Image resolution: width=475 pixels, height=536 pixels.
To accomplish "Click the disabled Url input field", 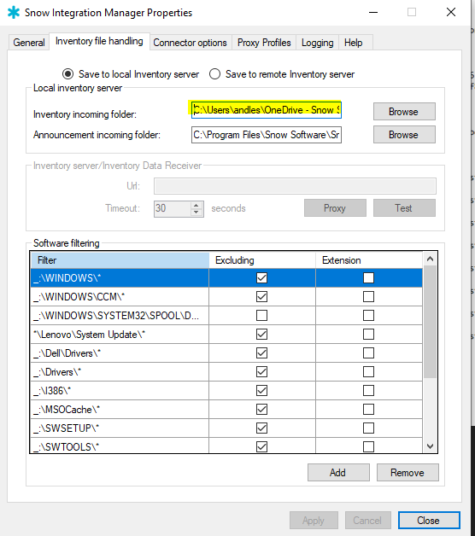I will (295, 186).
